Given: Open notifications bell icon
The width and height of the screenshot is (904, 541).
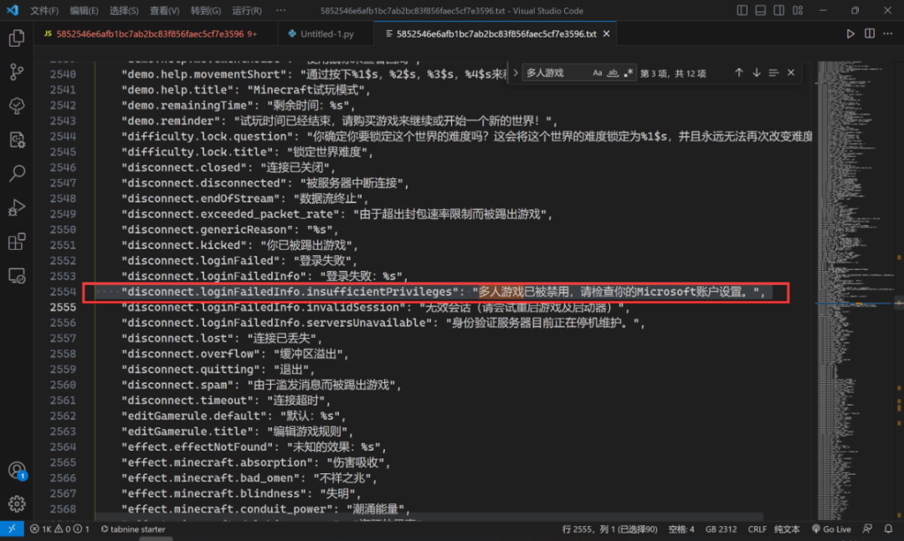Looking at the screenshot, I should coord(888,529).
